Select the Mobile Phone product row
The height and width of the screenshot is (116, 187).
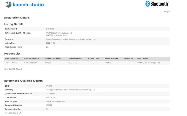tap(10, 63)
